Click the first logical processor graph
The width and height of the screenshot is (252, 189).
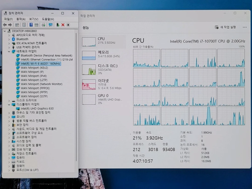click(147, 58)
